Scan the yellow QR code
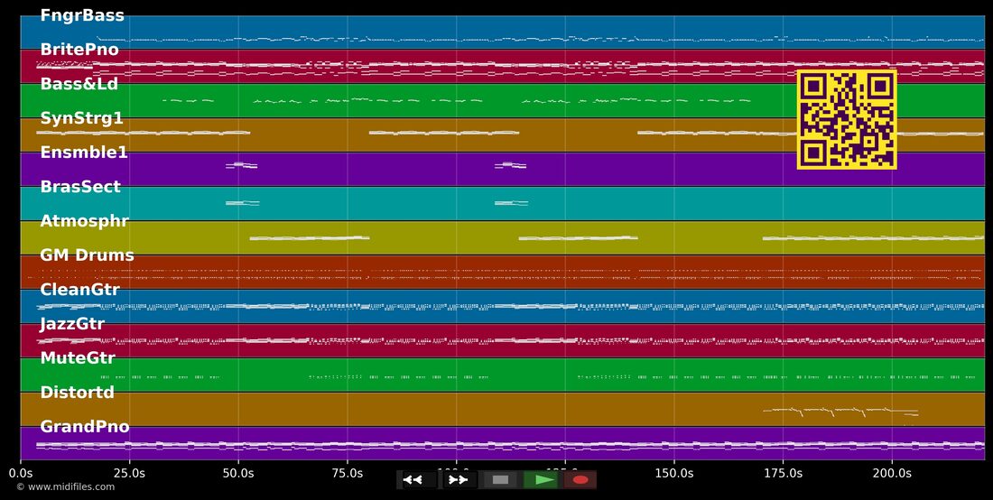The height and width of the screenshot is (500, 993). click(x=847, y=120)
